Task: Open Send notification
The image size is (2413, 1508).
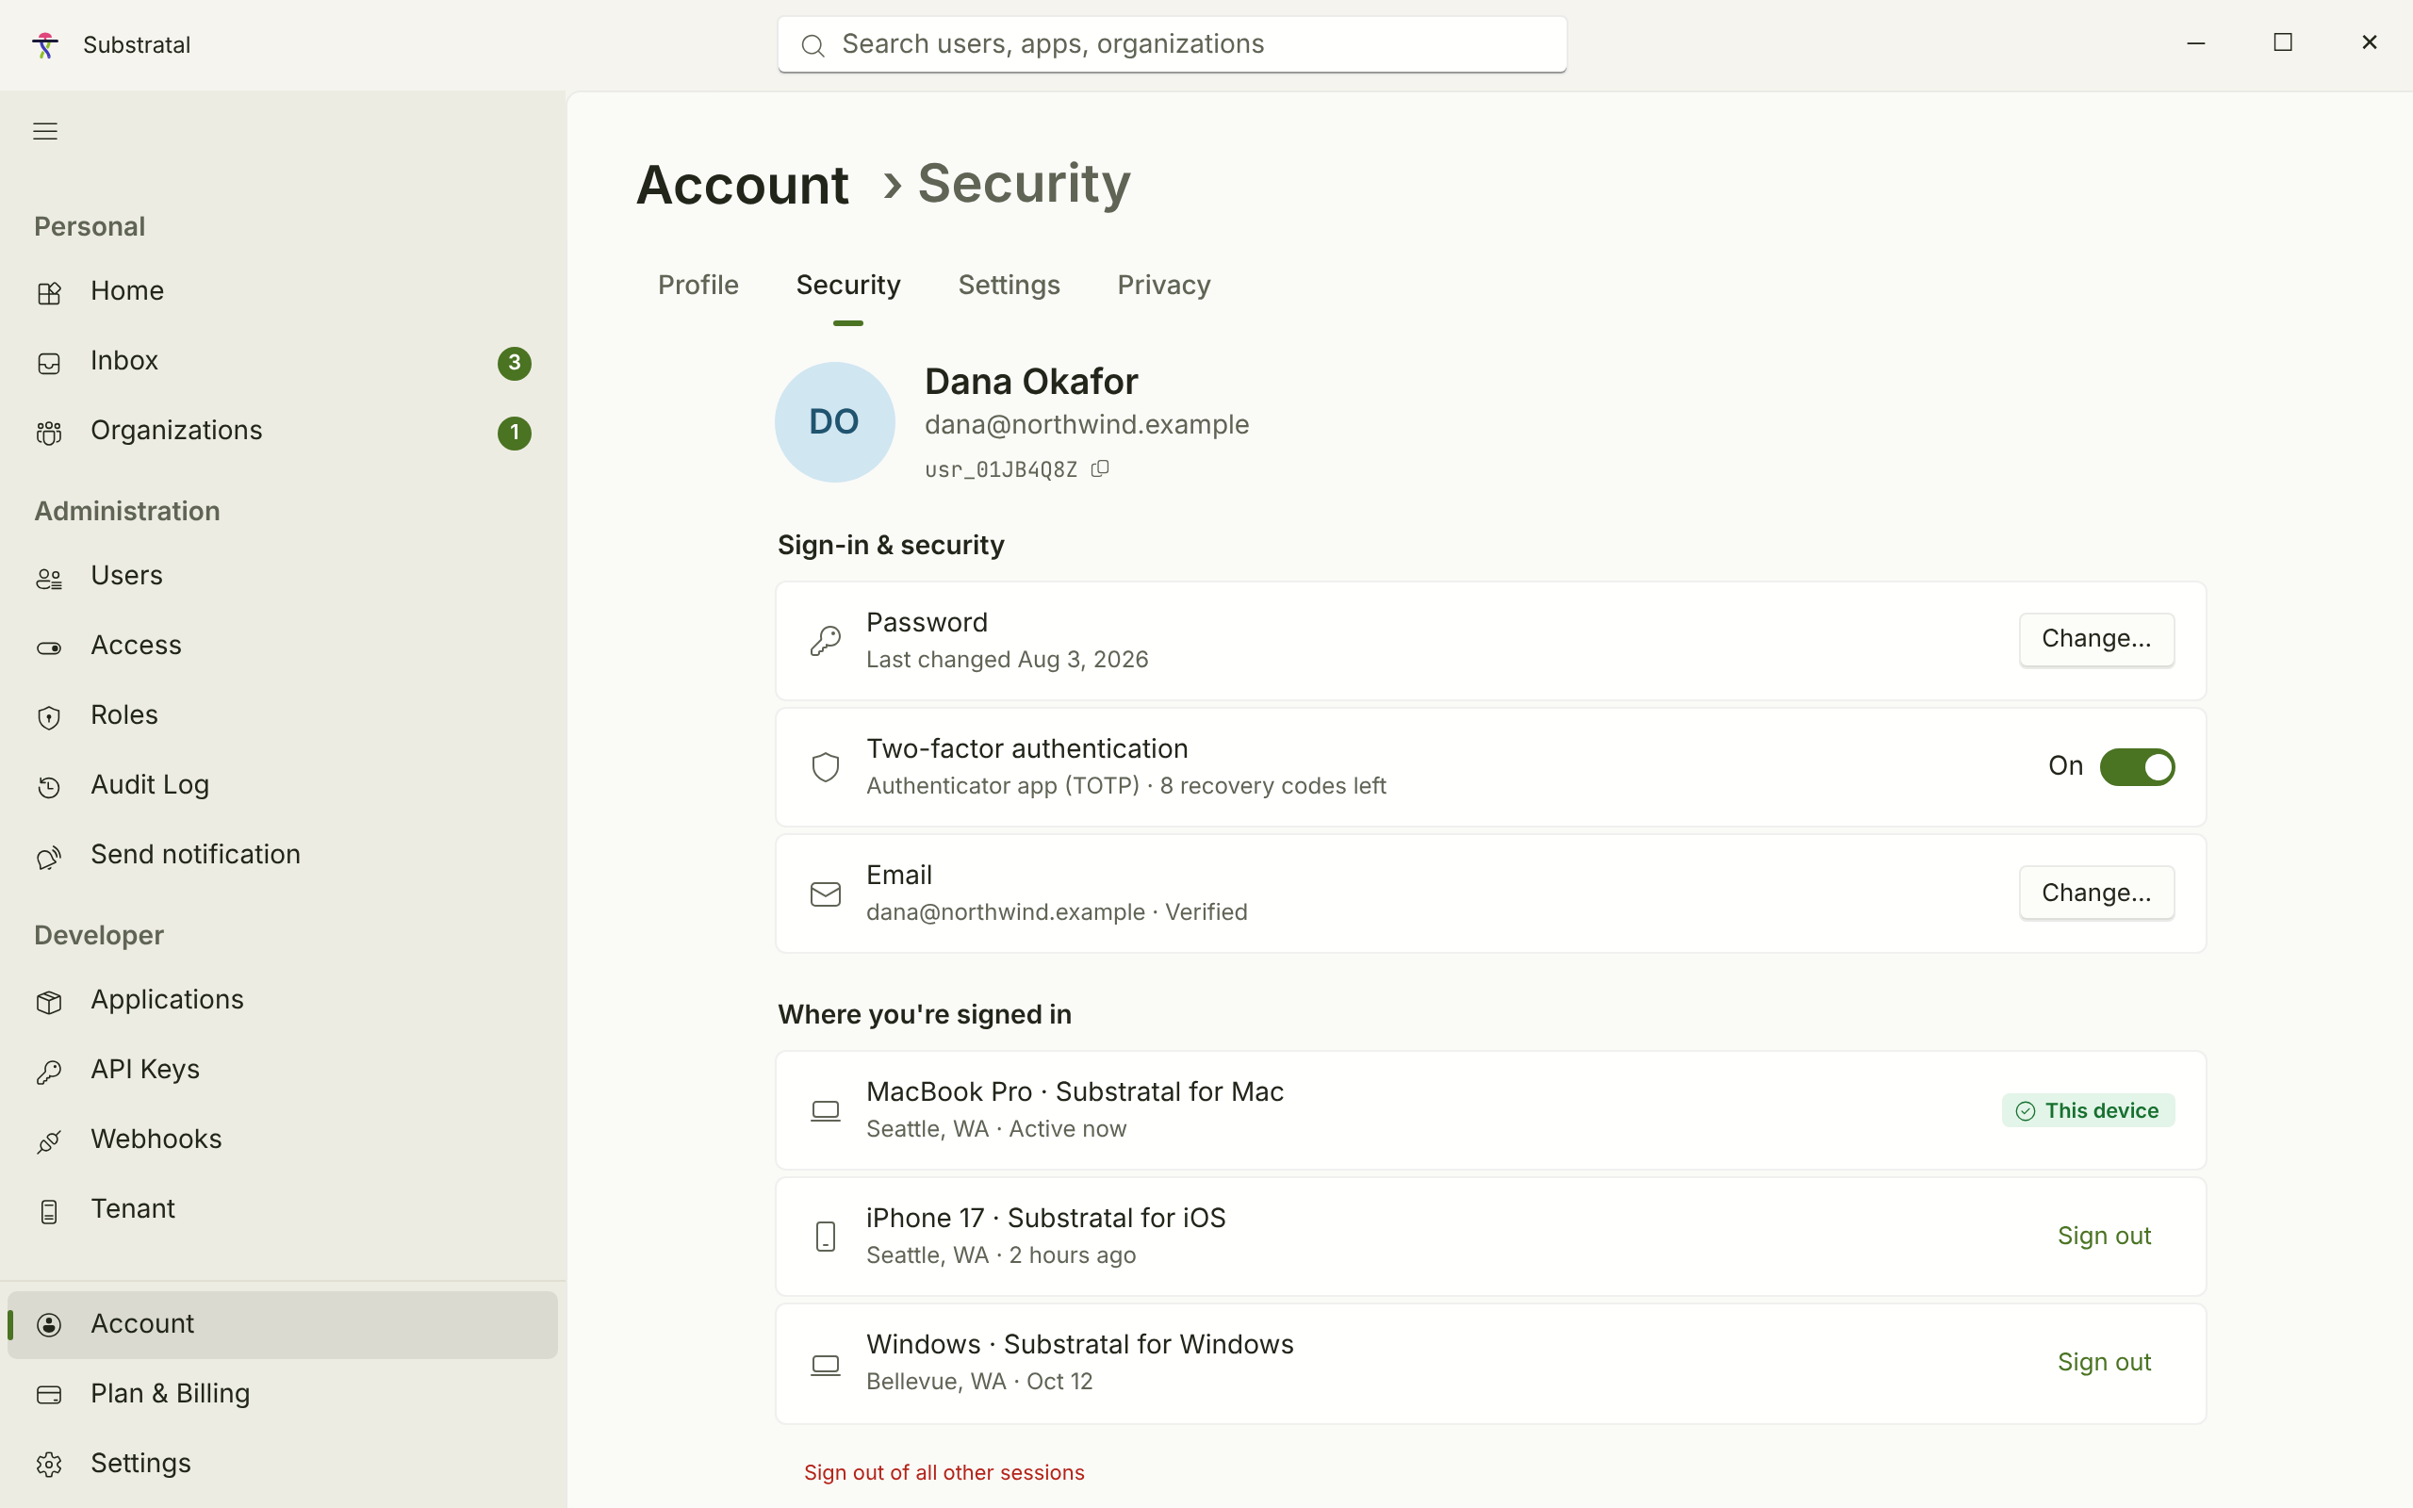Action: point(282,856)
